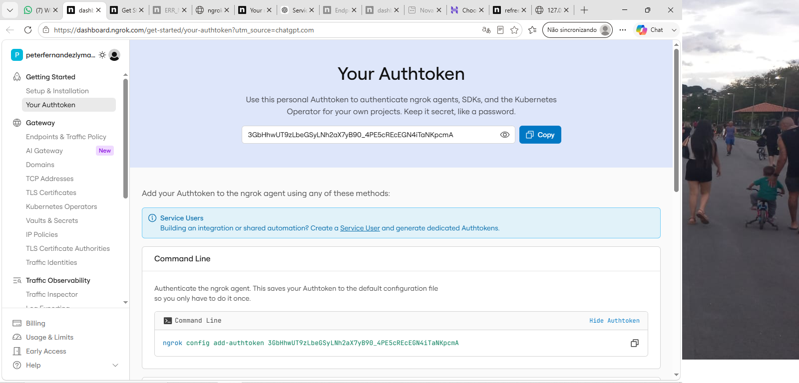Click Hide Authtoken in Command Line box

pos(614,321)
